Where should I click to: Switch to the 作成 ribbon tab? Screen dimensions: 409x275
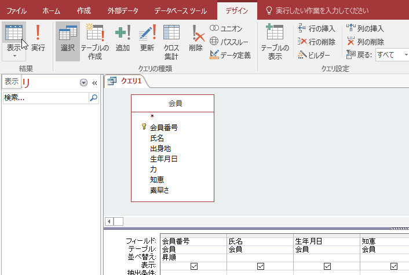pos(84,10)
